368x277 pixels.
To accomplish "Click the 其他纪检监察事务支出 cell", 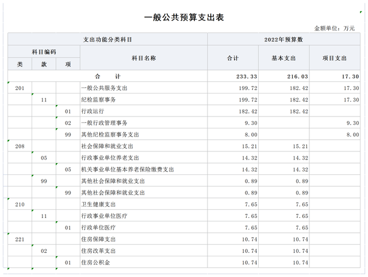I will tap(110, 135).
